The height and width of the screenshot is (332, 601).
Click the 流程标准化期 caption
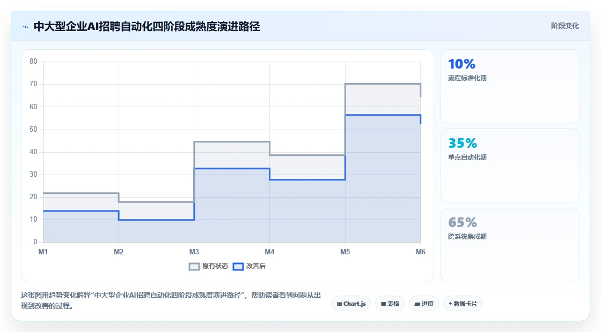point(467,78)
